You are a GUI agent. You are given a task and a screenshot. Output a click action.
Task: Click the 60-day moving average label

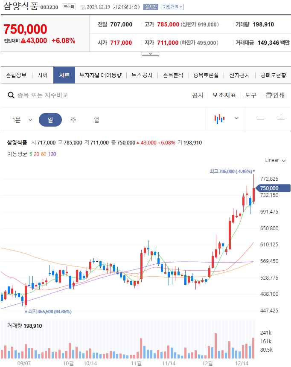click(44, 154)
